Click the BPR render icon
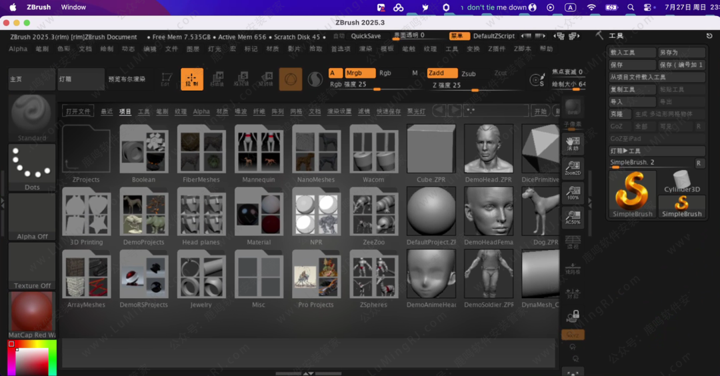The height and width of the screenshot is (376, 720). tap(573, 108)
